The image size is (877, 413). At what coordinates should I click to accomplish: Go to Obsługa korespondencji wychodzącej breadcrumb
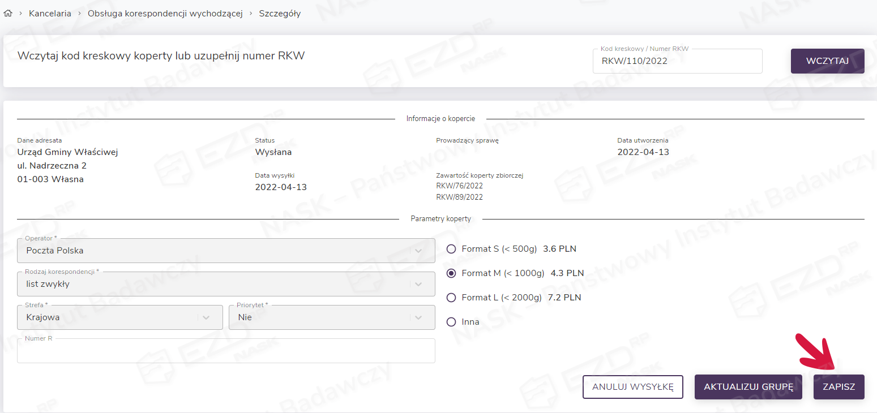coord(165,14)
